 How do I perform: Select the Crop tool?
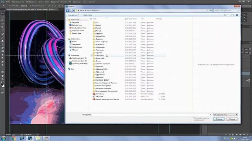coord(3,27)
